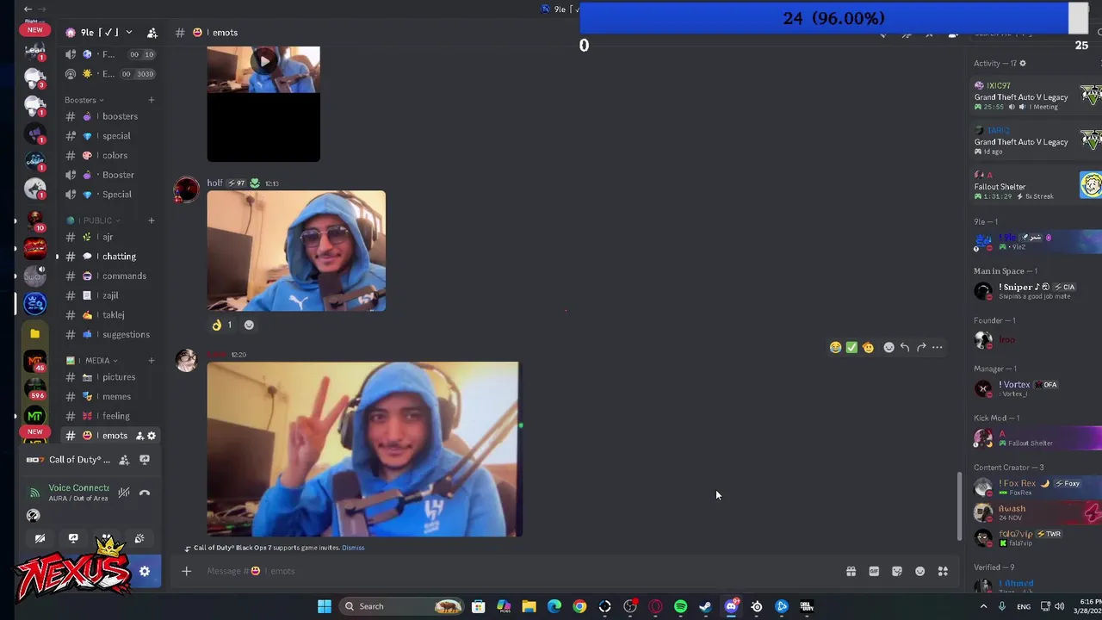Open Spotify from taskbar

coord(680,606)
